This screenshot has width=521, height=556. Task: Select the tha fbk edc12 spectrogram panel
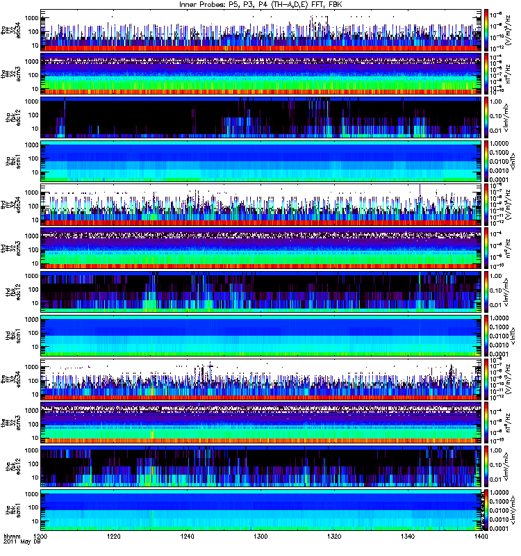pyautogui.click(x=261, y=117)
